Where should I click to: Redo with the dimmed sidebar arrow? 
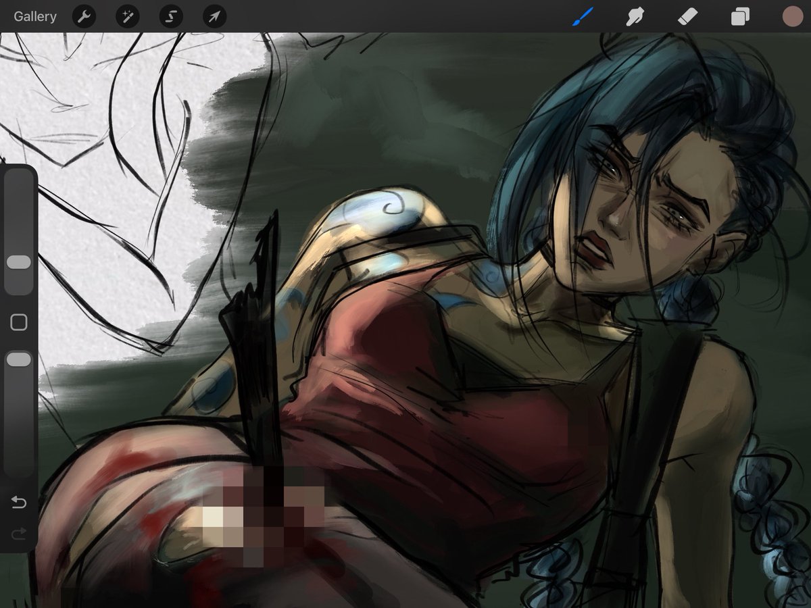coord(19,534)
